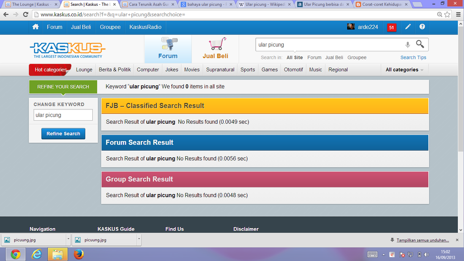
Task: Click the arde224 username
Action: [x=368, y=27]
